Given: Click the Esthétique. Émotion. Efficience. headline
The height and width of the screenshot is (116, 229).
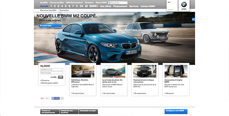Looking at the screenshot, I should coord(80,81).
